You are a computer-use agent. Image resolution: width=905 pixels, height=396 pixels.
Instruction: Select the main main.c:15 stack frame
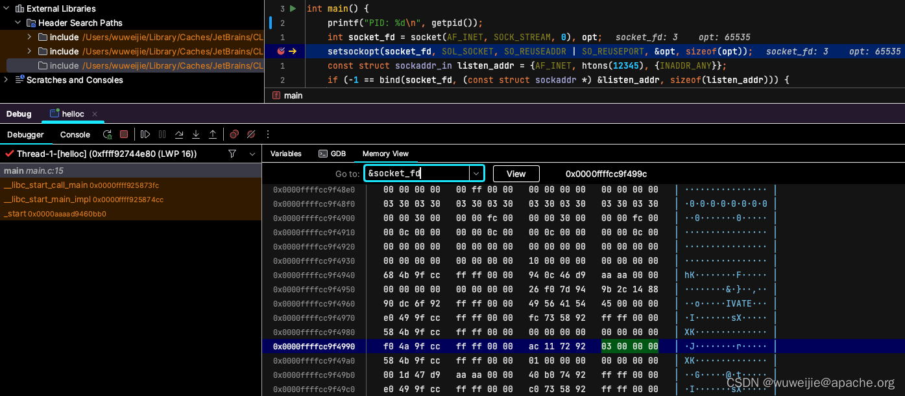click(x=130, y=170)
